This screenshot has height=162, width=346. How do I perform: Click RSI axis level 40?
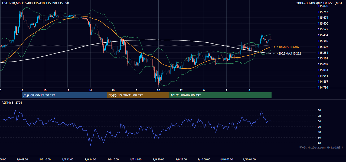click(319, 132)
